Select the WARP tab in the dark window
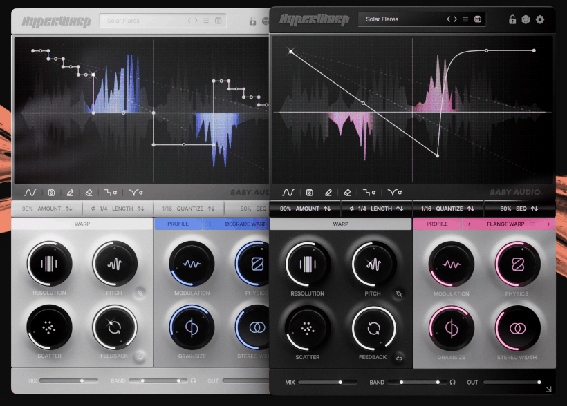 tap(341, 224)
